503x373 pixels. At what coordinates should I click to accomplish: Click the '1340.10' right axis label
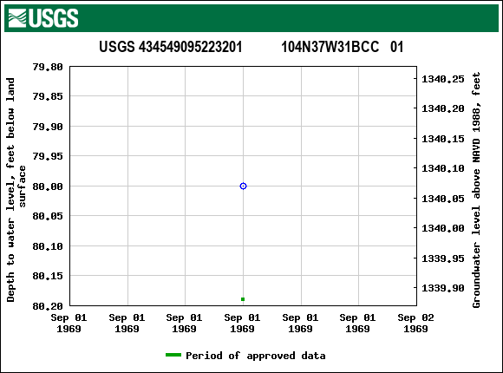tap(442, 168)
